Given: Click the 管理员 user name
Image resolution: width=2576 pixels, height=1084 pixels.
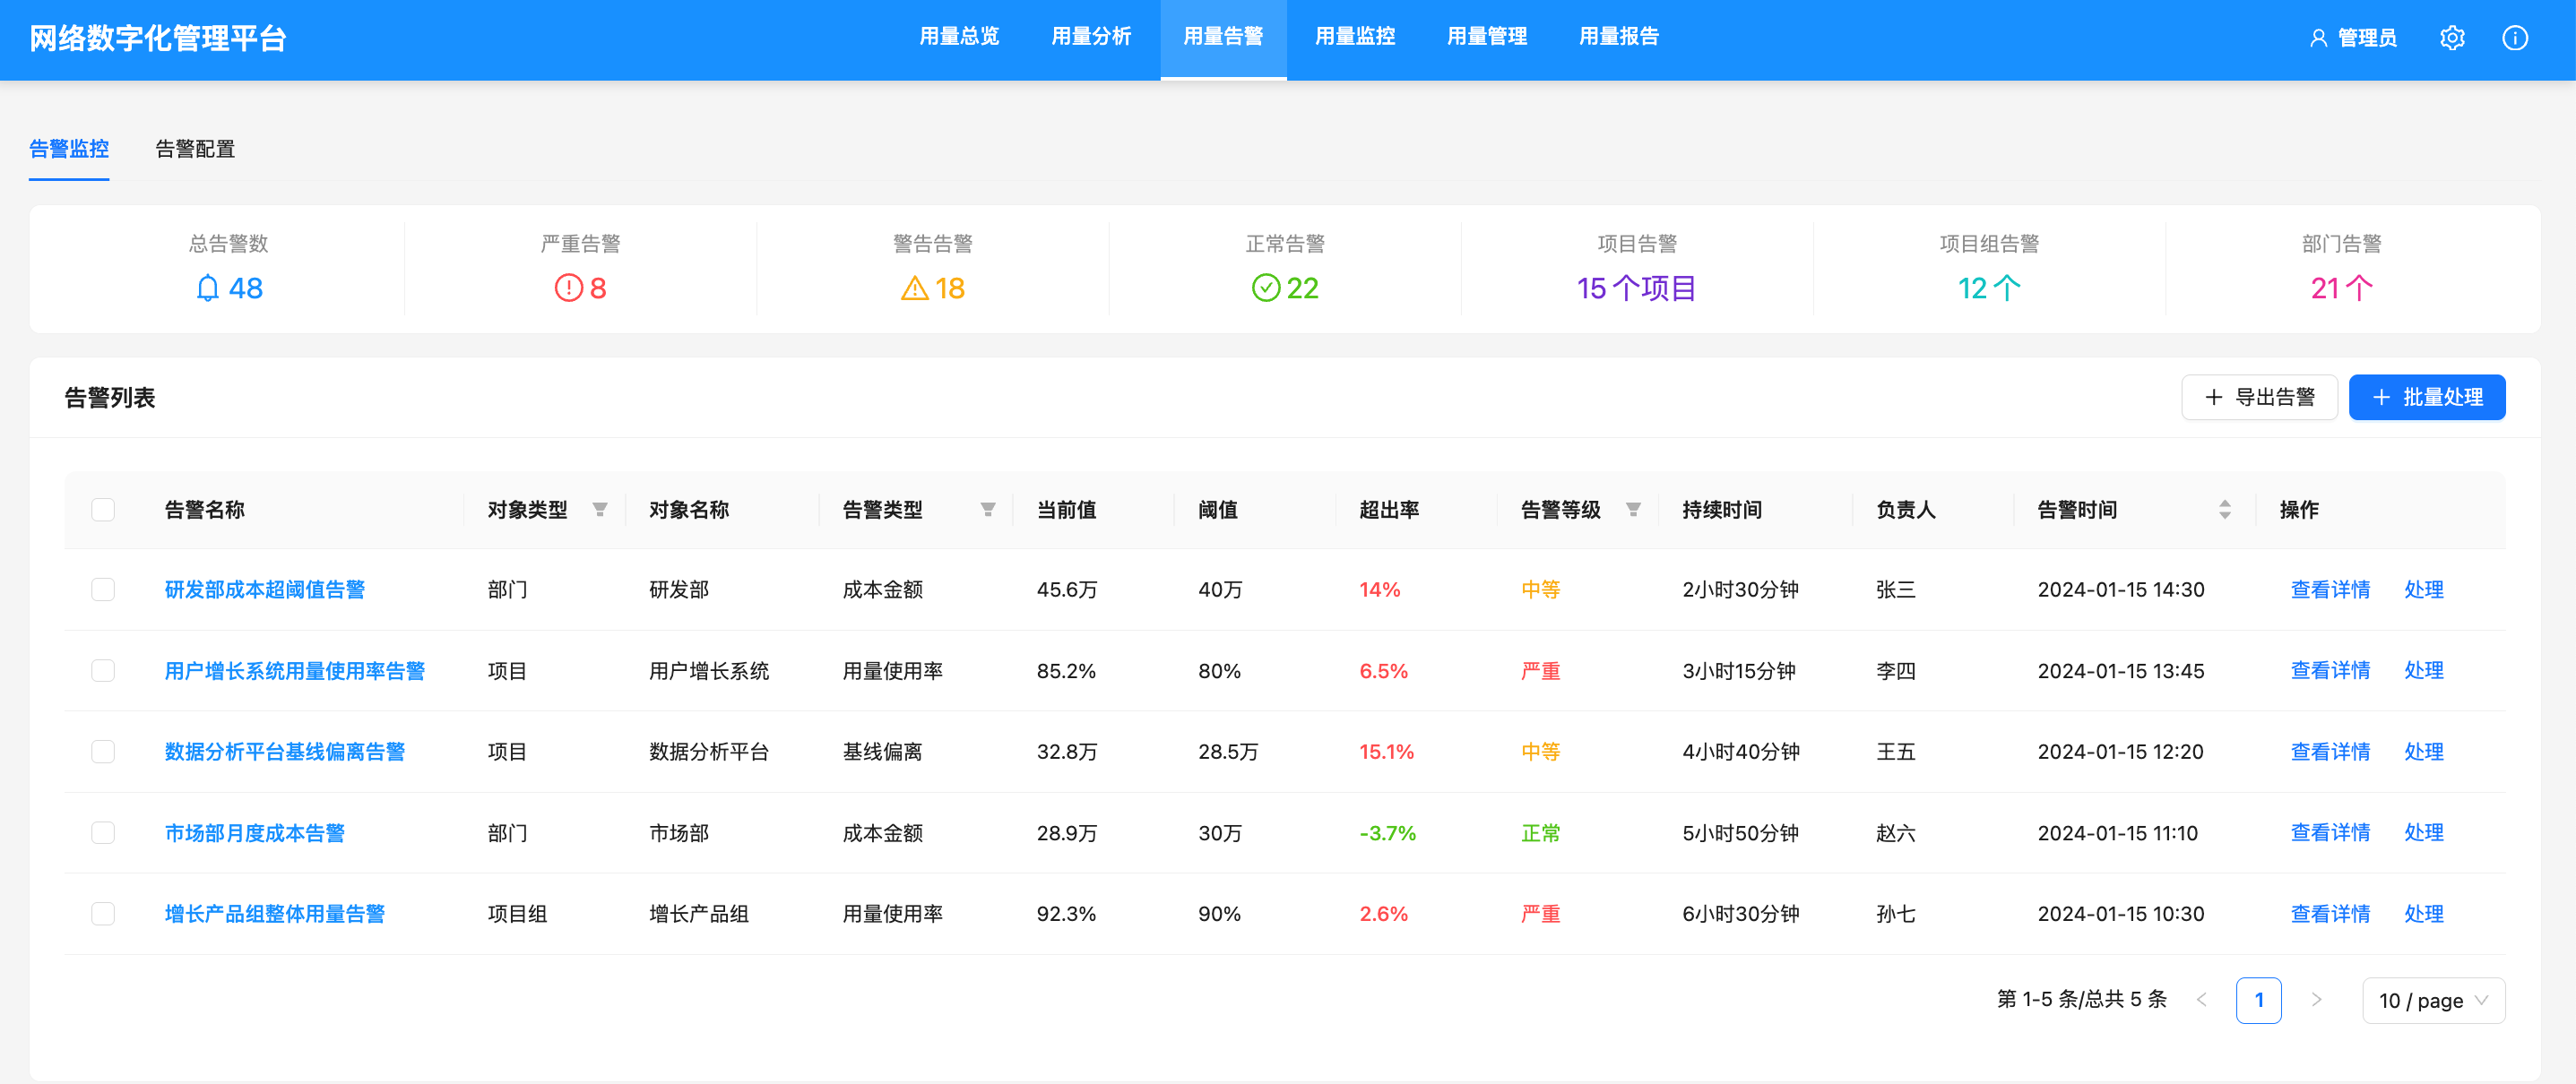Looking at the screenshot, I should click(2367, 38).
